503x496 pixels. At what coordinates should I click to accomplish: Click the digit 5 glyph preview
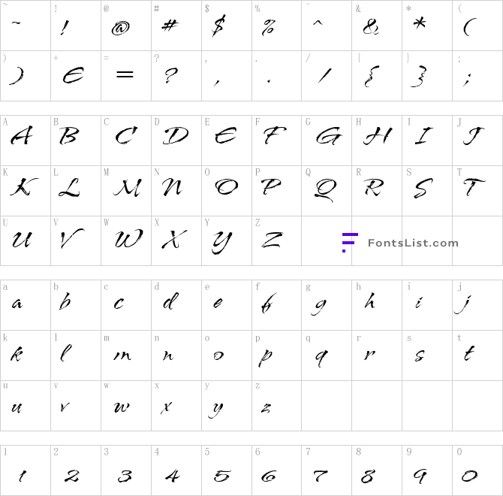(x=222, y=476)
